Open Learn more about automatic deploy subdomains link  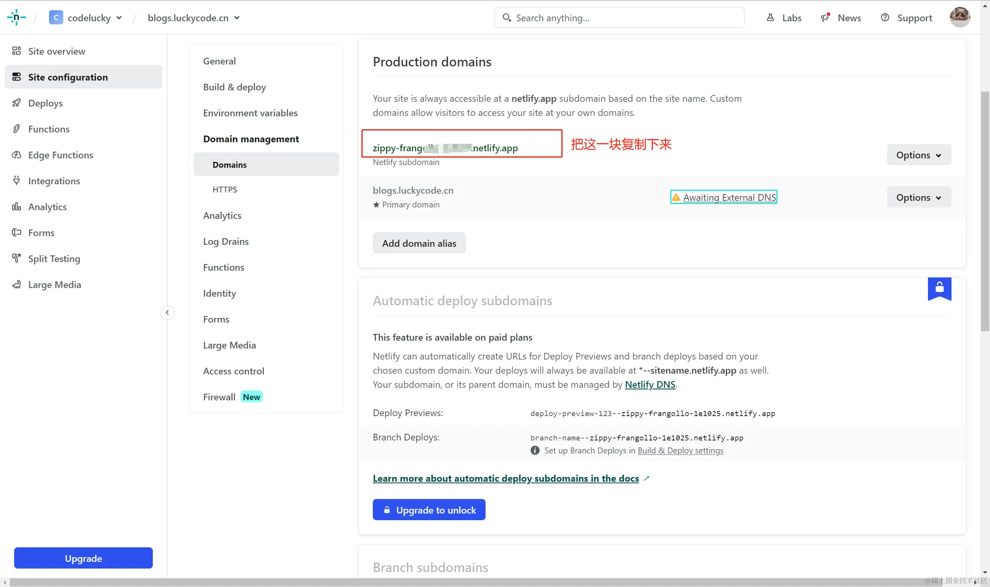(x=506, y=478)
